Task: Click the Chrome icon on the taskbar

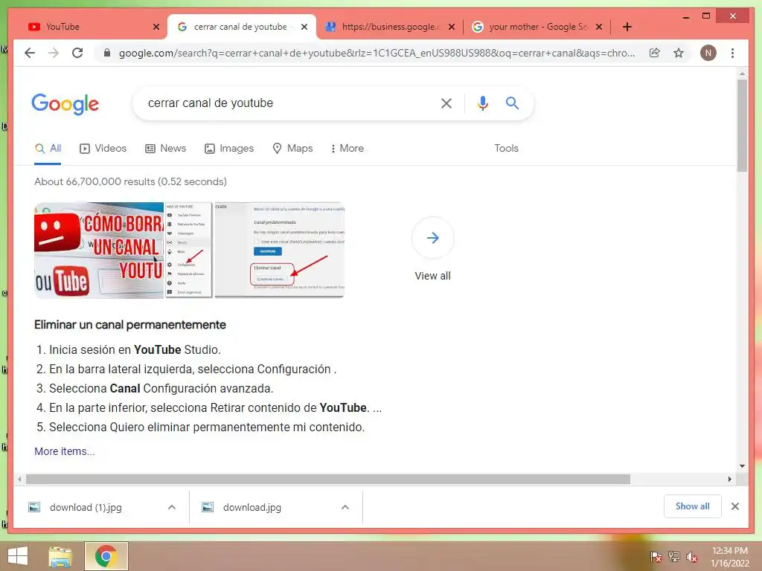Action: (x=106, y=556)
